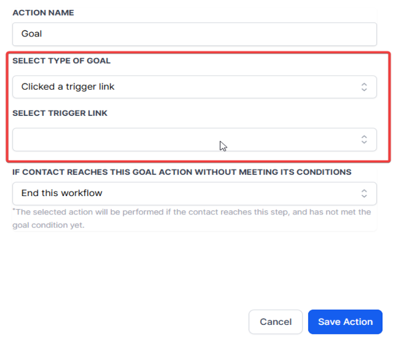Image resolution: width=407 pixels, height=340 pixels.
Task: Expand the End this workflow dropdown
Action: (x=194, y=193)
